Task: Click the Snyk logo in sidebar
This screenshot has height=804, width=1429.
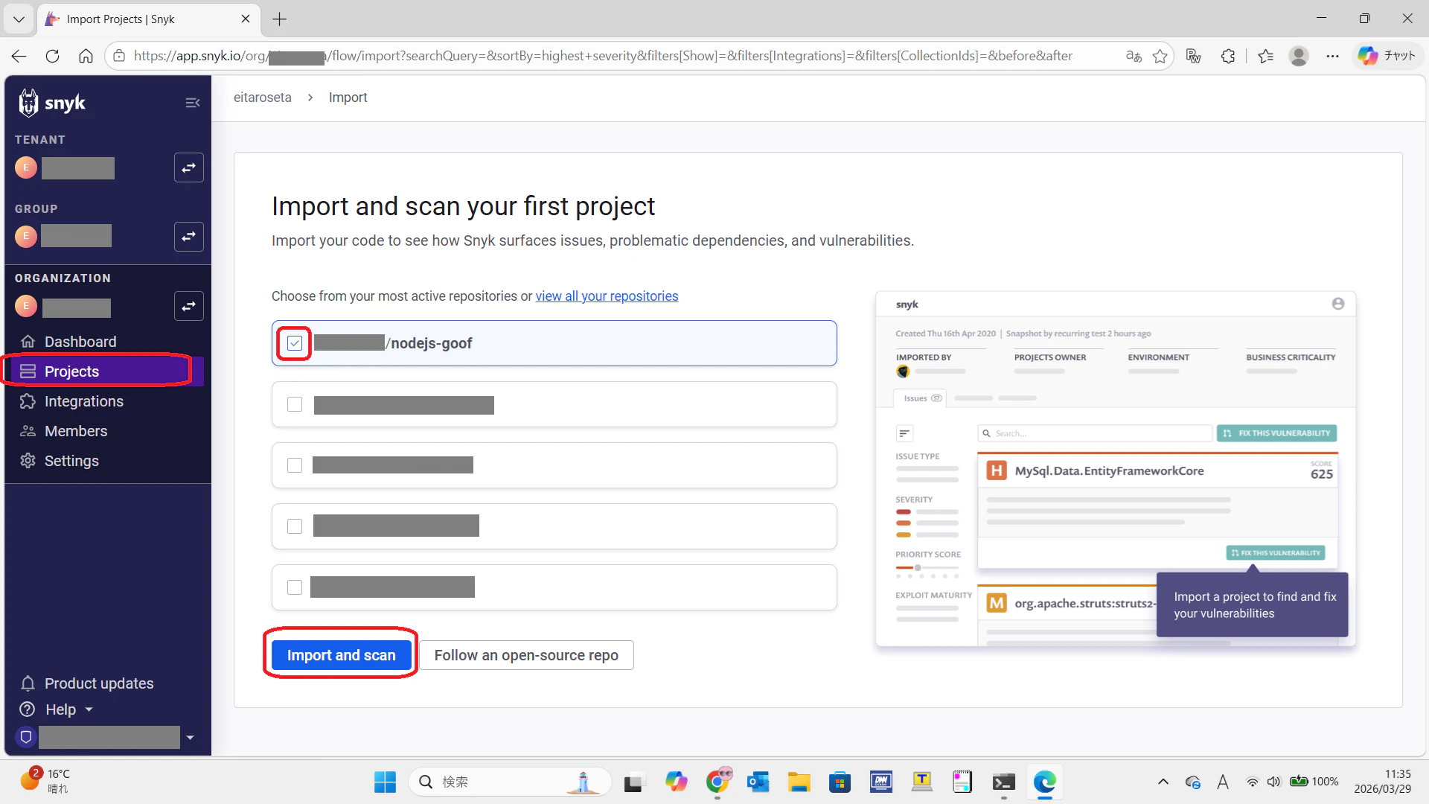Action: pos(52,103)
